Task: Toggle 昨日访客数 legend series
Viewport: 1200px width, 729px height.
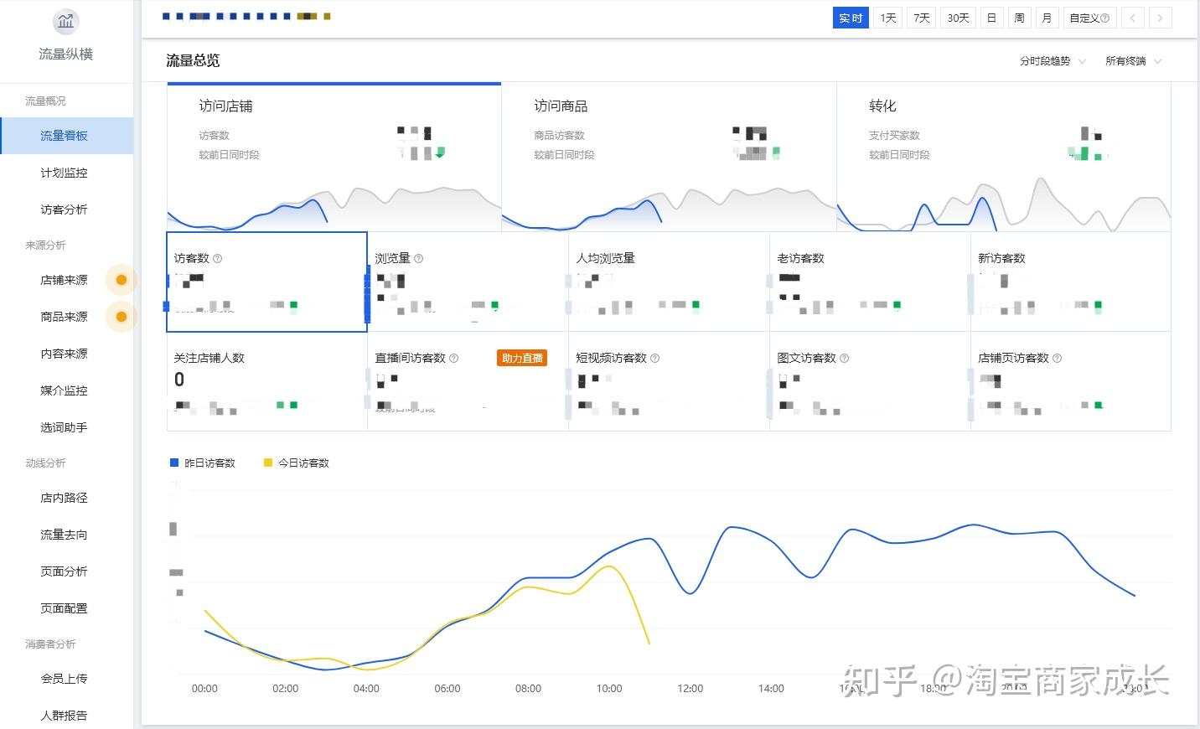Action: click(x=203, y=463)
